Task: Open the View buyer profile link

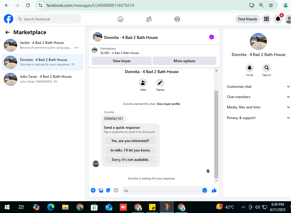Action: coord(168,104)
